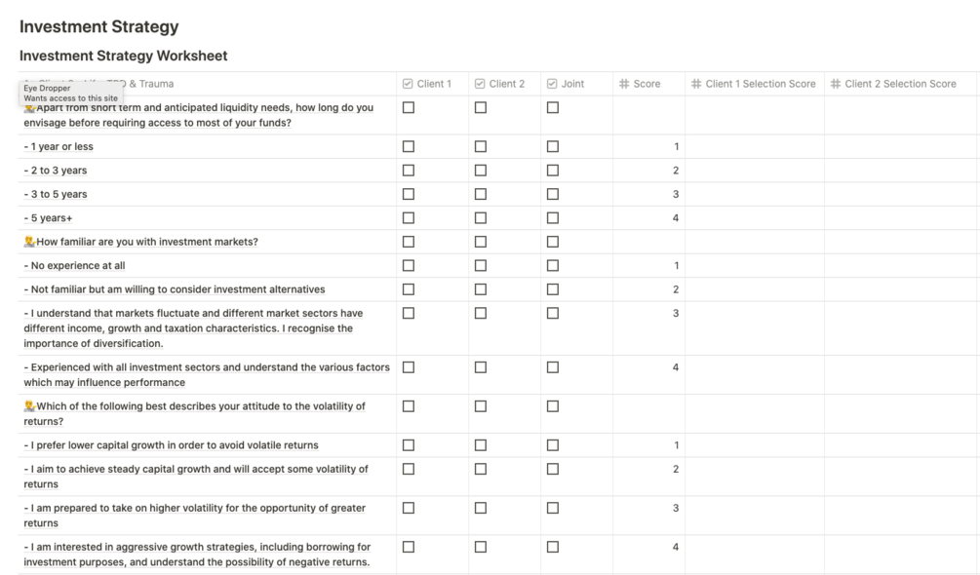Image resolution: width=980 pixels, height=575 pixels.
Task: Open the Score column header menu
Action: (x=647, y=84)
